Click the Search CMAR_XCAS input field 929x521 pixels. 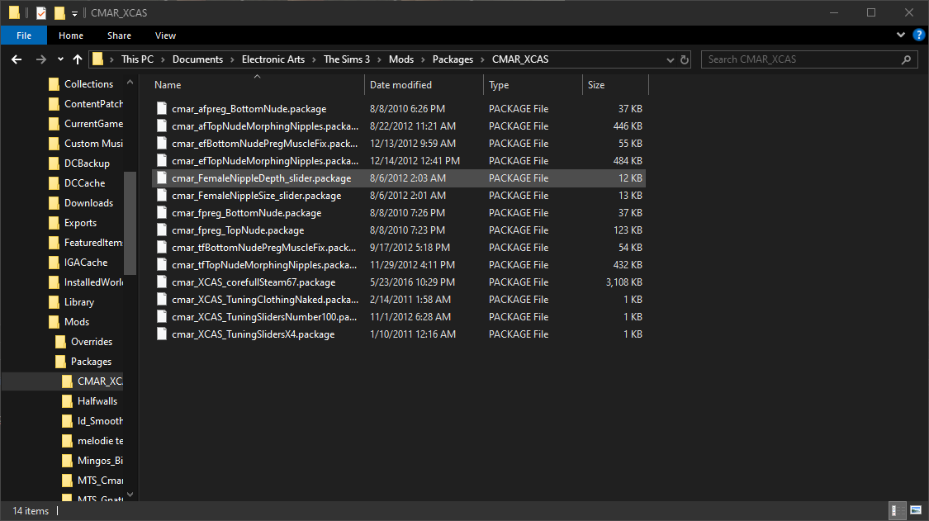[801, 59]
